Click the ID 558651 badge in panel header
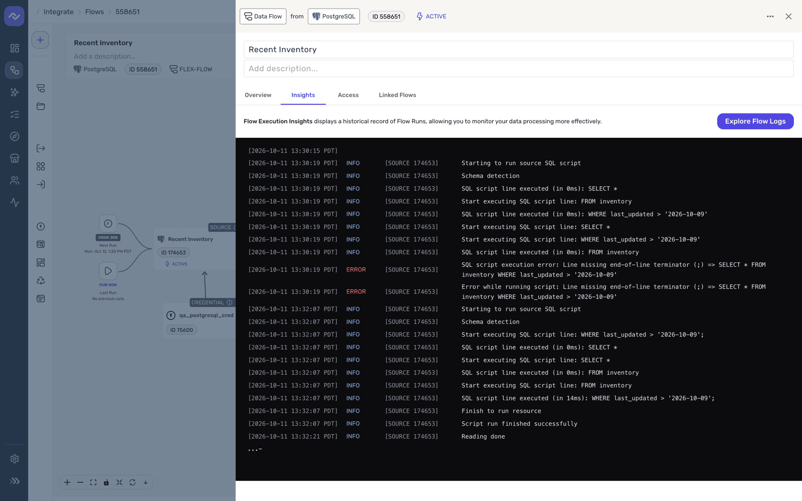This screenshot has width=802, height=501. point(386,17)
